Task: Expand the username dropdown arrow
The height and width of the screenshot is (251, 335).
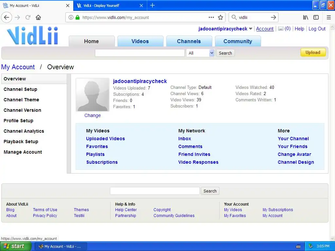Action: pos(251,29)
